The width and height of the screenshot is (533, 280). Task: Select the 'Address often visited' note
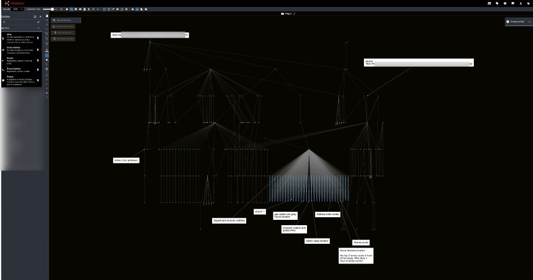click(x=328, y=214)
